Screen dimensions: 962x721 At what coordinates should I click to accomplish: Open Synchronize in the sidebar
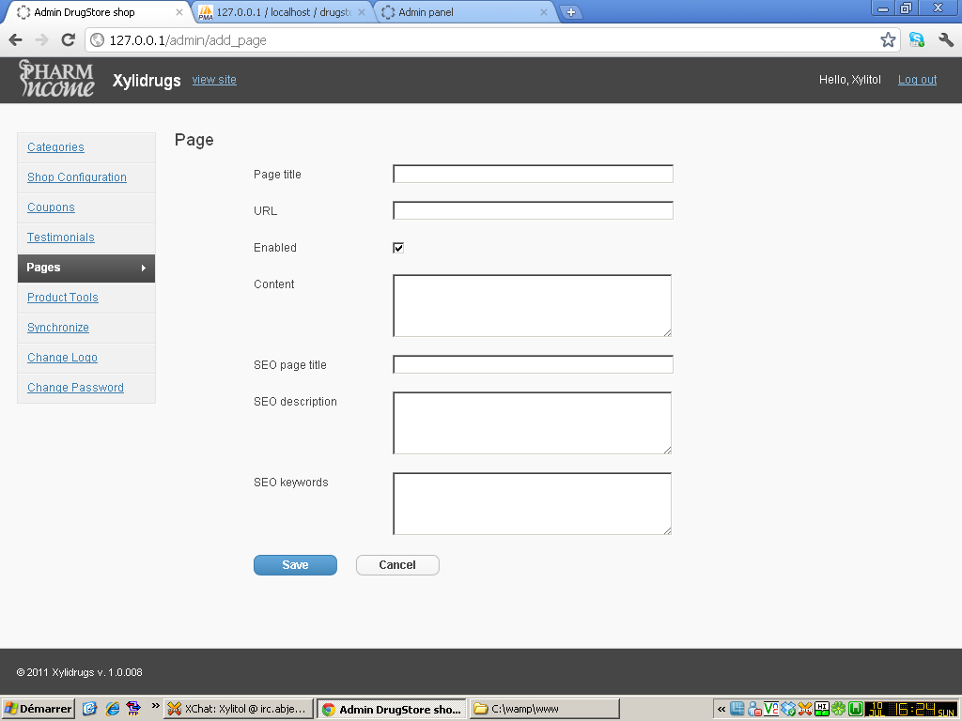coord(58,328)
